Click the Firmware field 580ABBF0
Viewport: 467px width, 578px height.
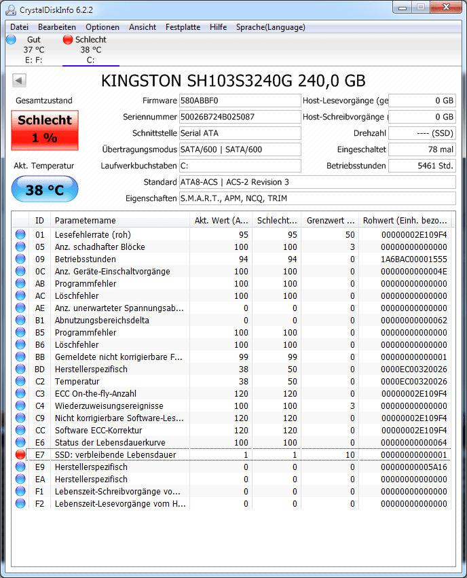coord(240,101)
